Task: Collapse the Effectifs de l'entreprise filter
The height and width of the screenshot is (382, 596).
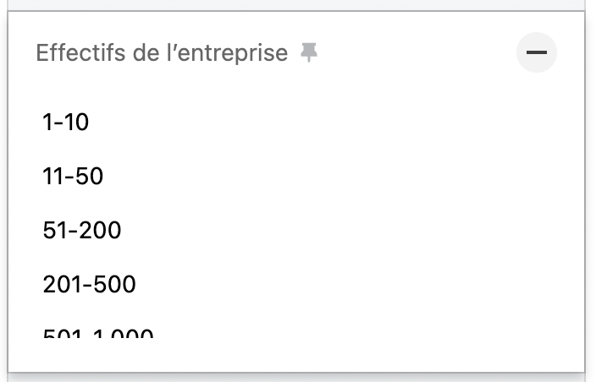Action: [x=537, y=52]
